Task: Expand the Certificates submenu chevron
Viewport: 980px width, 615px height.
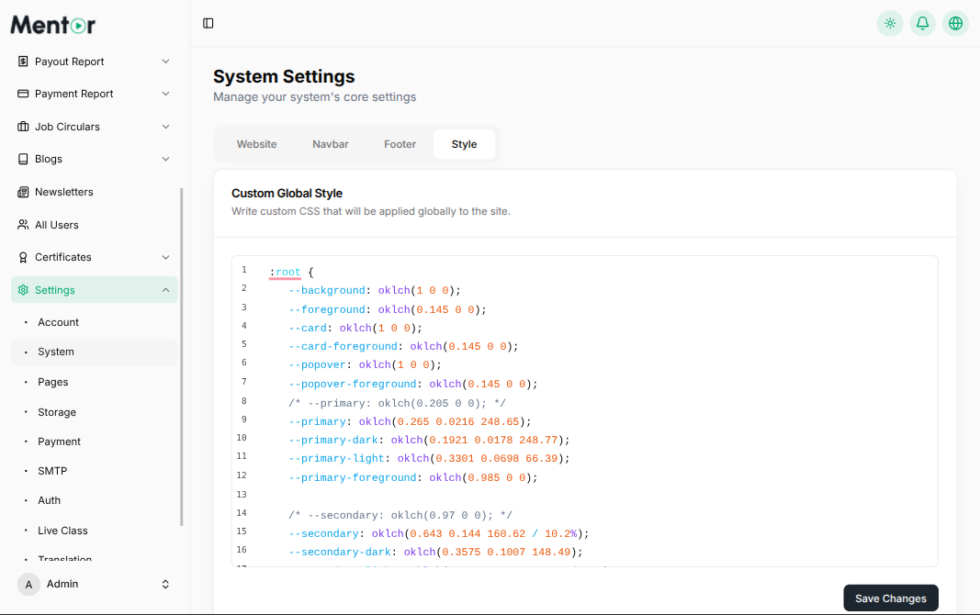Action: [165, 257]
